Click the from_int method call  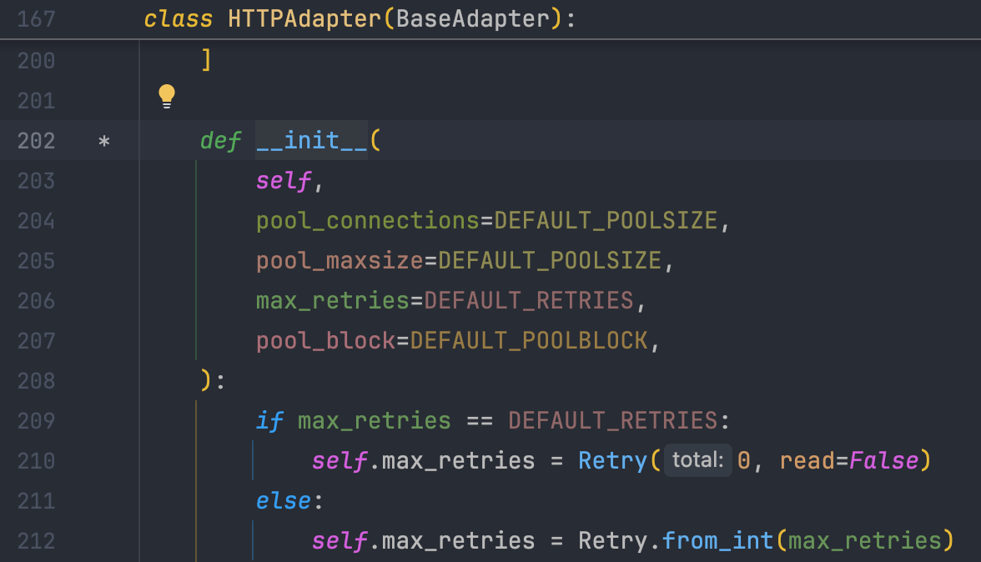[x=718, y=541]
